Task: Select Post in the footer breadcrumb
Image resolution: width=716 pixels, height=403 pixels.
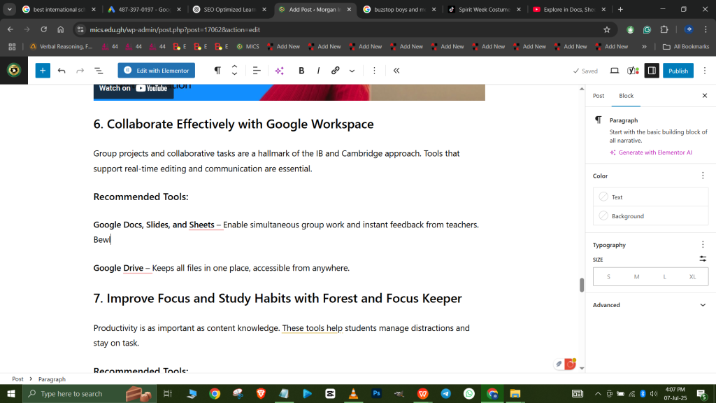Action: (17, 379)
